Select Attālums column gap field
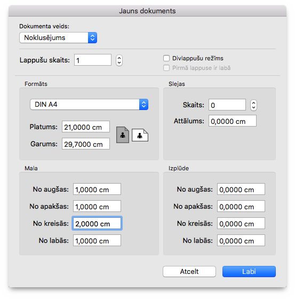Screen dimensions: 295x299 pos(233,121)
